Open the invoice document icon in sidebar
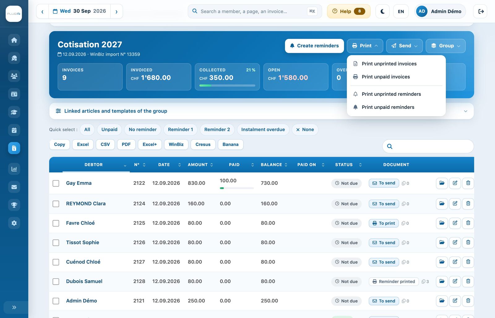The image size is (495, 318). click(x=14, y=148)
